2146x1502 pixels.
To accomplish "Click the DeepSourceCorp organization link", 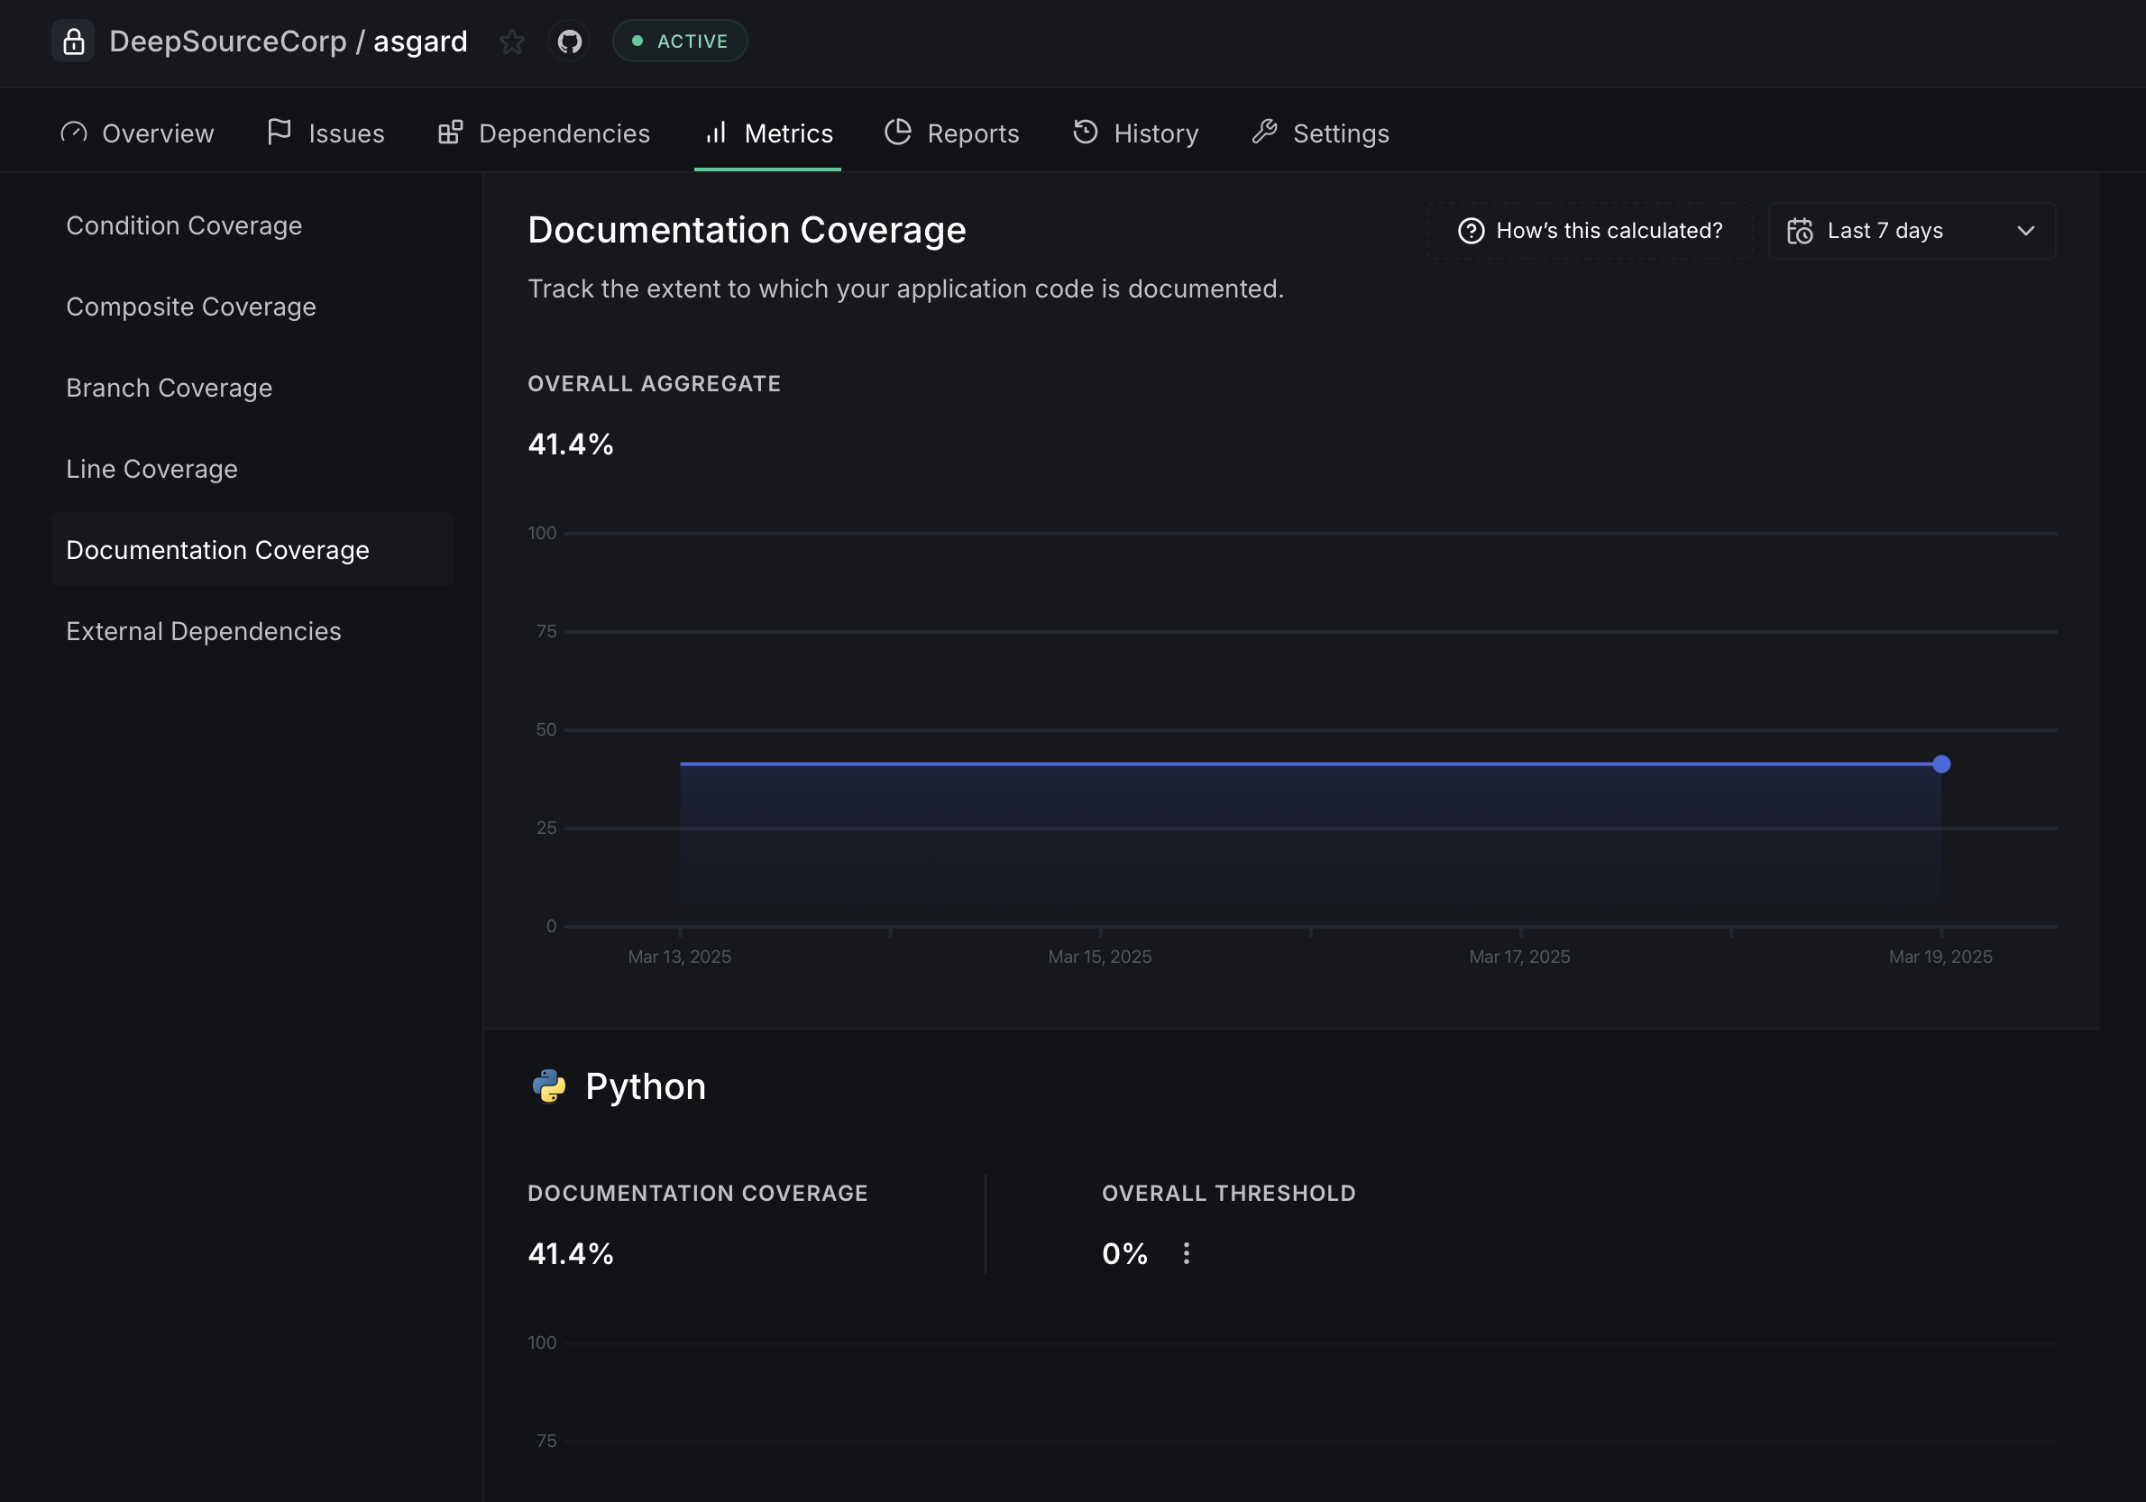I will click(x=227, y=41).
